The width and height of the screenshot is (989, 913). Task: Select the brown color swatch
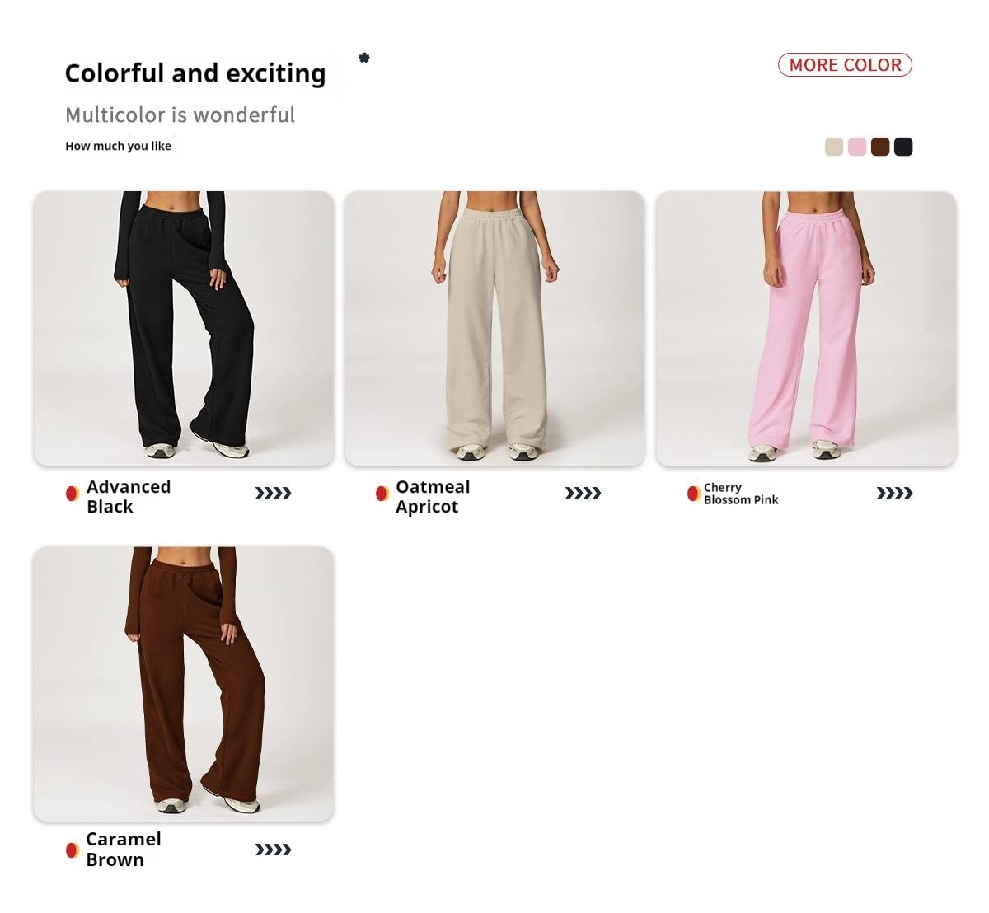coord(880,147)
